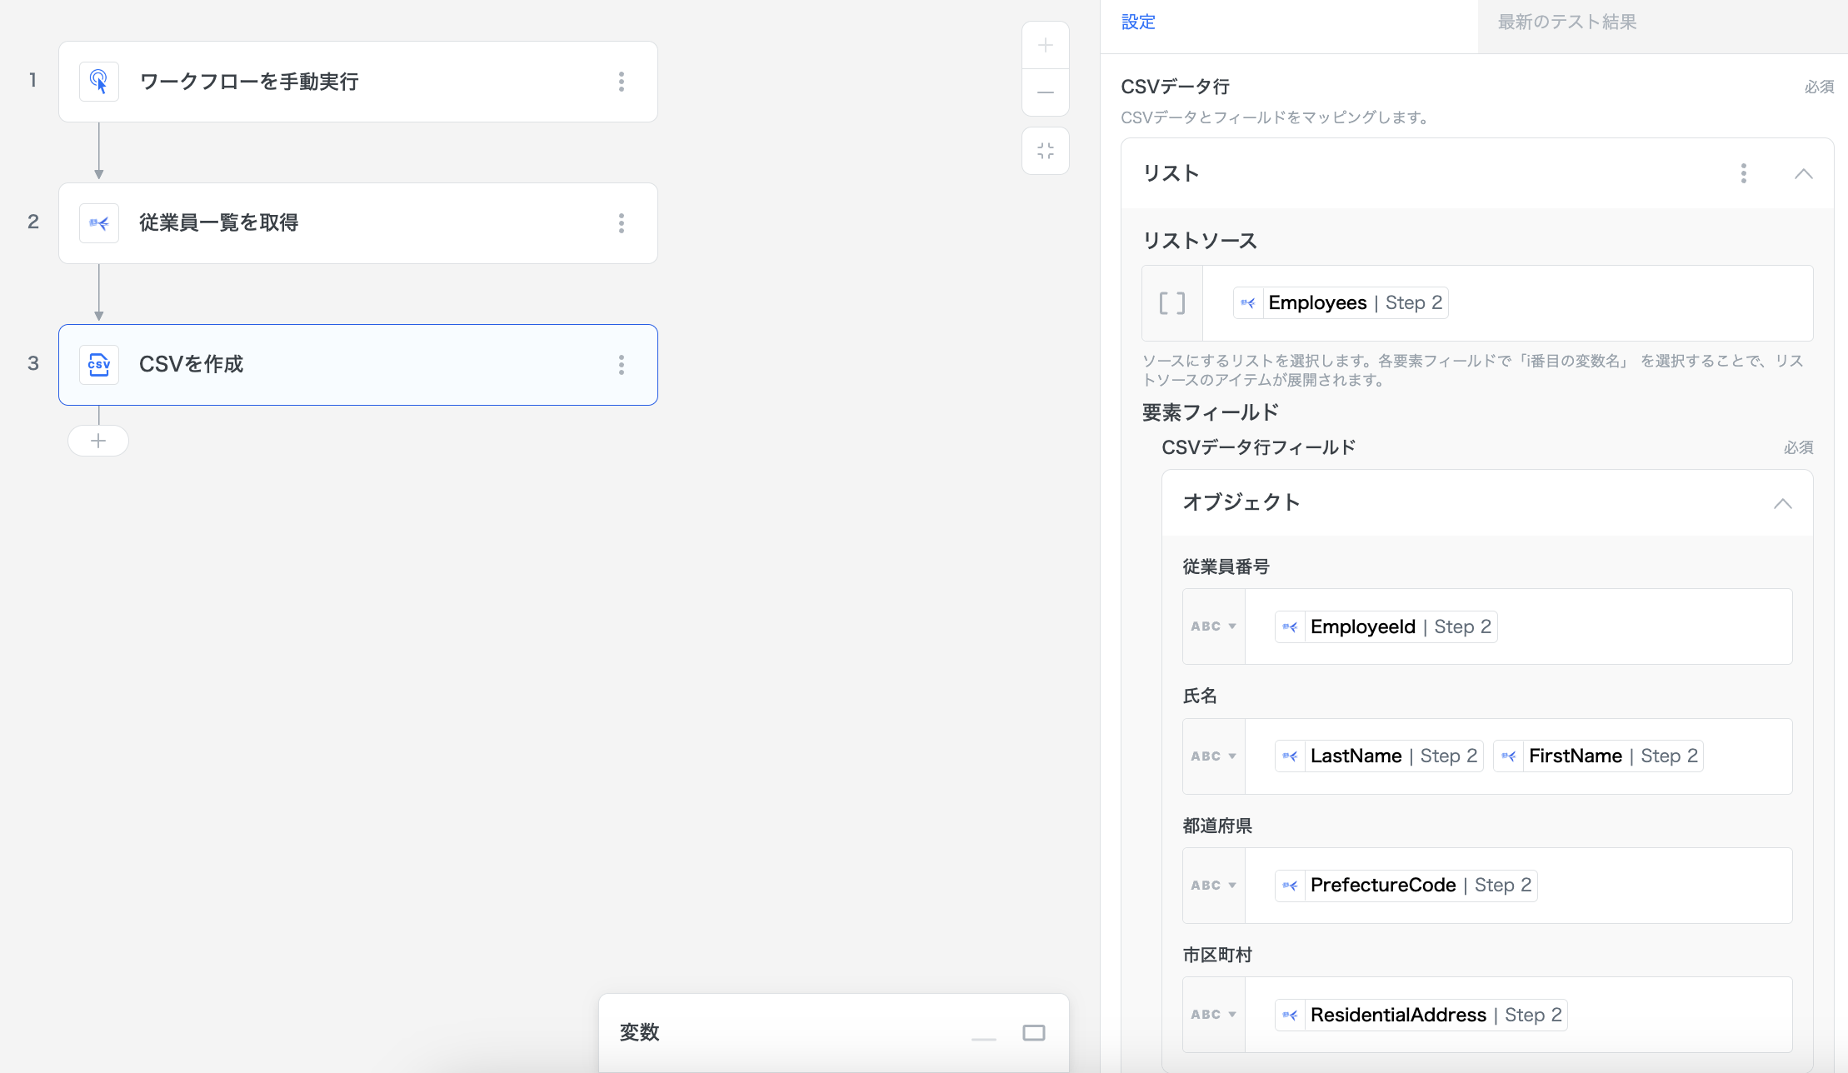The width and height of the screenshot is (1848, 1073).
Task: Open ABC type dropdown for 氏名
Action: tap(1213, 756)
